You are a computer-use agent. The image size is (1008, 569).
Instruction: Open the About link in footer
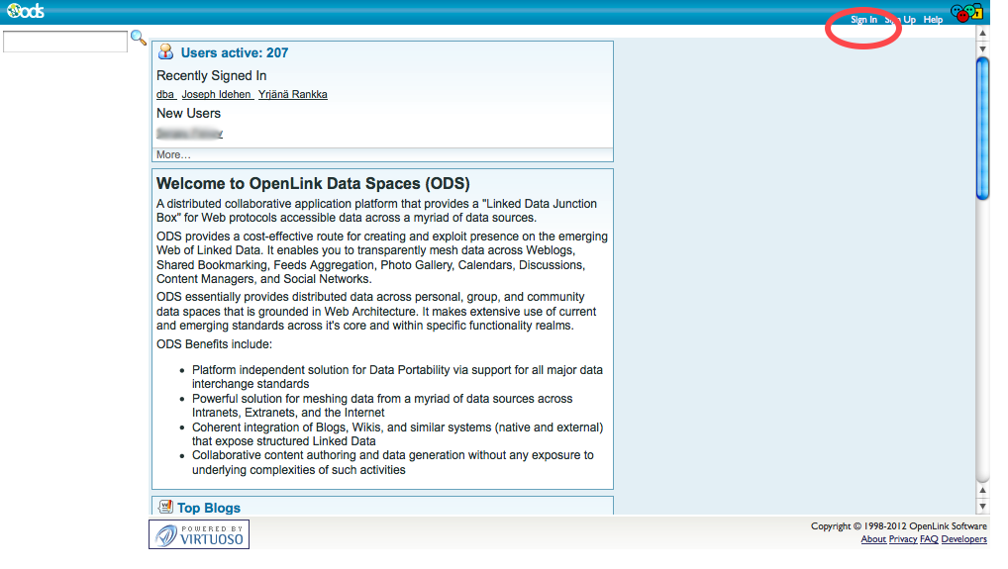tap(873, 539)
